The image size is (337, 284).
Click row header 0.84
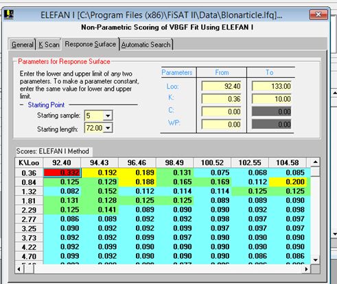29,182
